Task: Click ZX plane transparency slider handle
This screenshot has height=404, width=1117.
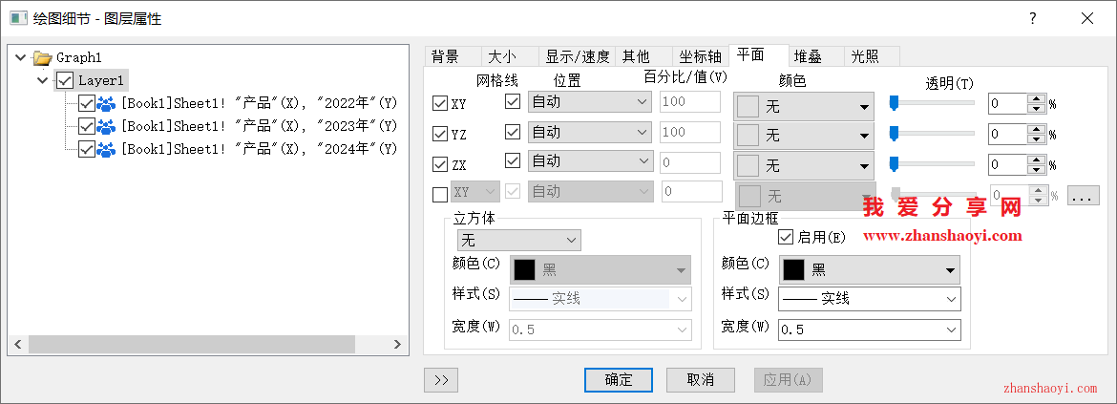Action: [894, 164]
